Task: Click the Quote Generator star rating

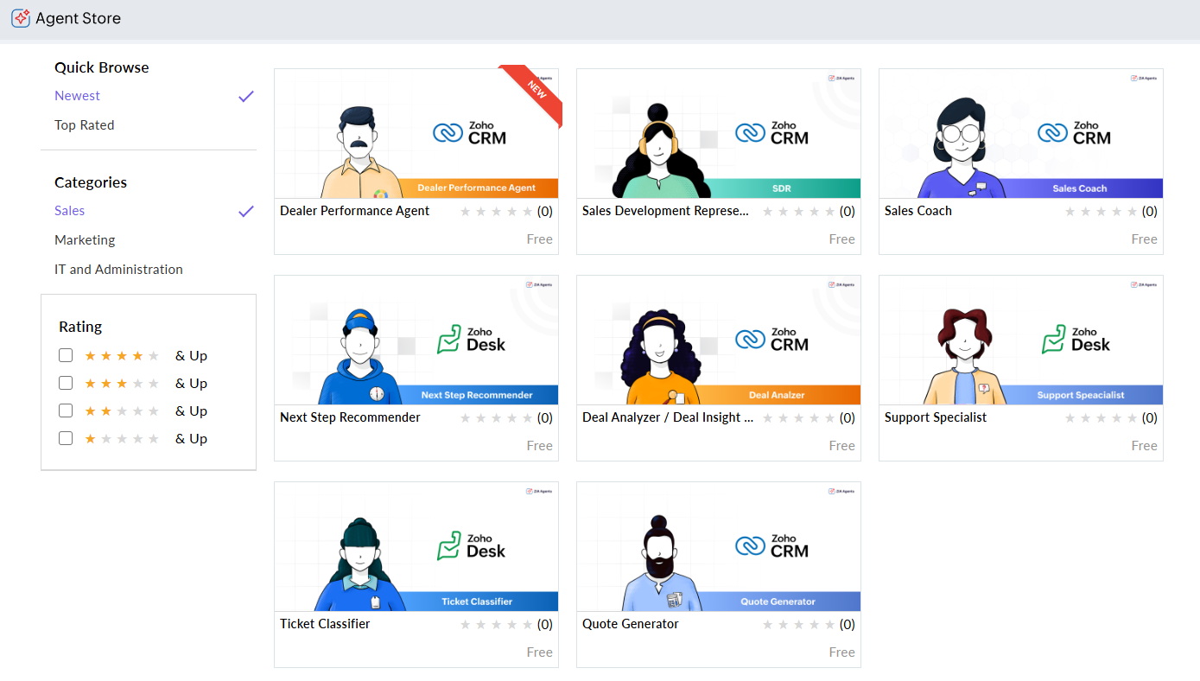Action: coord(799,625)
